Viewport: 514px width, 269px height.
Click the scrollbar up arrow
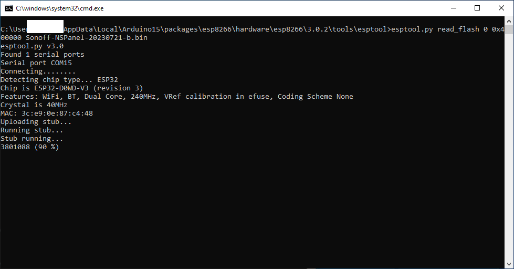(x=509, y=21)
